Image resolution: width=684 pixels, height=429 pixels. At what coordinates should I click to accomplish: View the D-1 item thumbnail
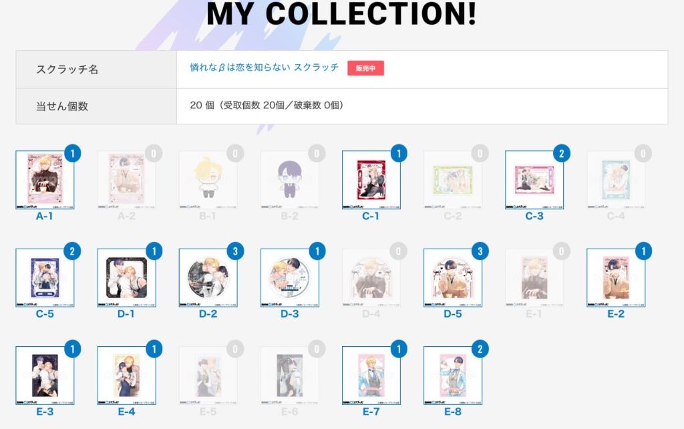pos(126,277)
